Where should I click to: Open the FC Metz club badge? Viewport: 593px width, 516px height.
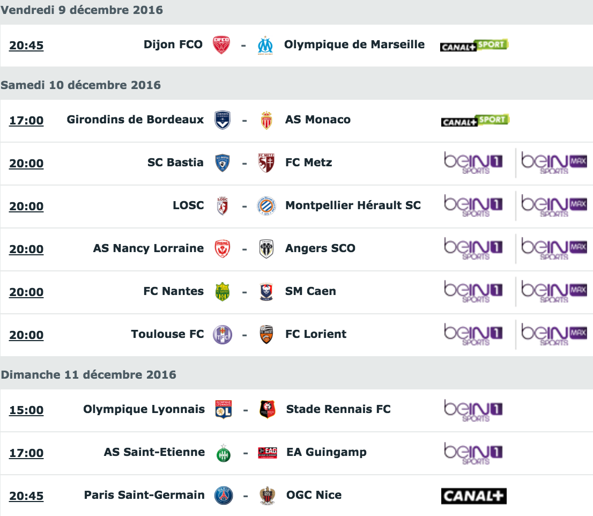266,163
